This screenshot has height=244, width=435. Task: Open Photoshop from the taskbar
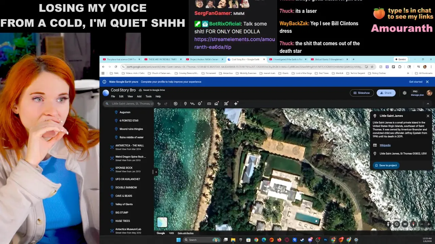click(325, 240)
